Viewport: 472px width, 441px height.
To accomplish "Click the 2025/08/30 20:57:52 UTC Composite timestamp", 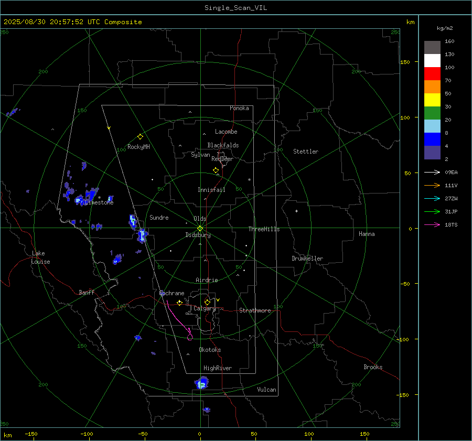I will [72, 22].
